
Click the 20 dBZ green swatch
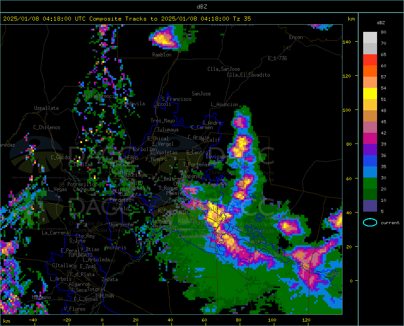[370, 183]
